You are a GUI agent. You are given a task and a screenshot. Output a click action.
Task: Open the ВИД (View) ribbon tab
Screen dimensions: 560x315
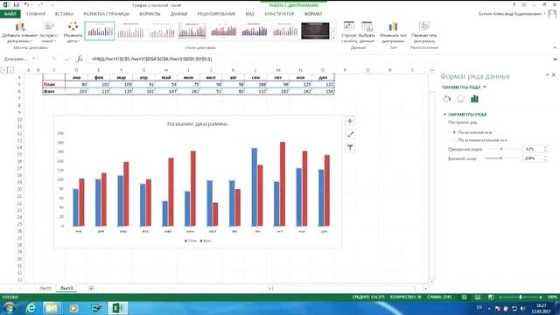(250, 14)
